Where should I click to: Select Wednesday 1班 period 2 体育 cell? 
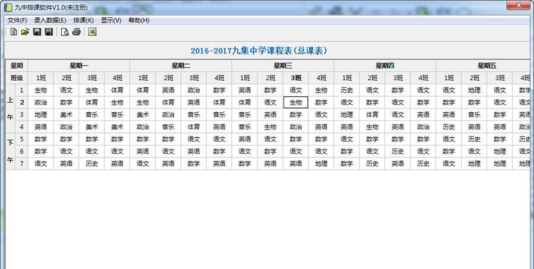(x=244, y=102)
